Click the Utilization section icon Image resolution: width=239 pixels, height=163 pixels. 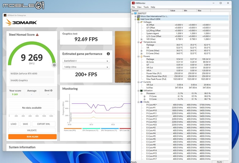(x=141, y=91)
